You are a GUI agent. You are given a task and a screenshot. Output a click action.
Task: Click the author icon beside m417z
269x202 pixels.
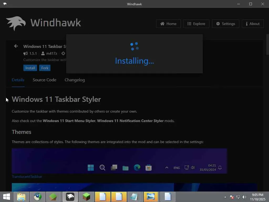tap(43, 53)
